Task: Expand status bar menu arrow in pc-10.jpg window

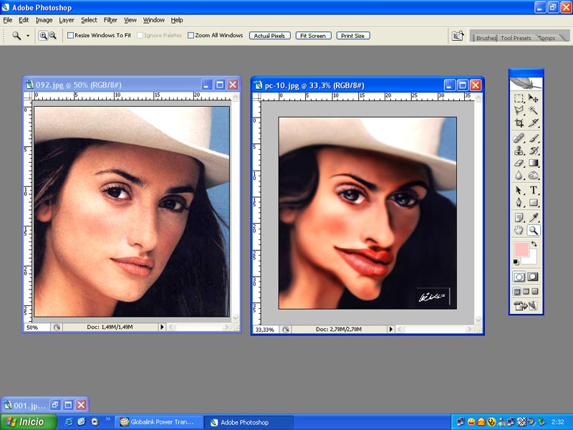Action: tap(391, 329)
